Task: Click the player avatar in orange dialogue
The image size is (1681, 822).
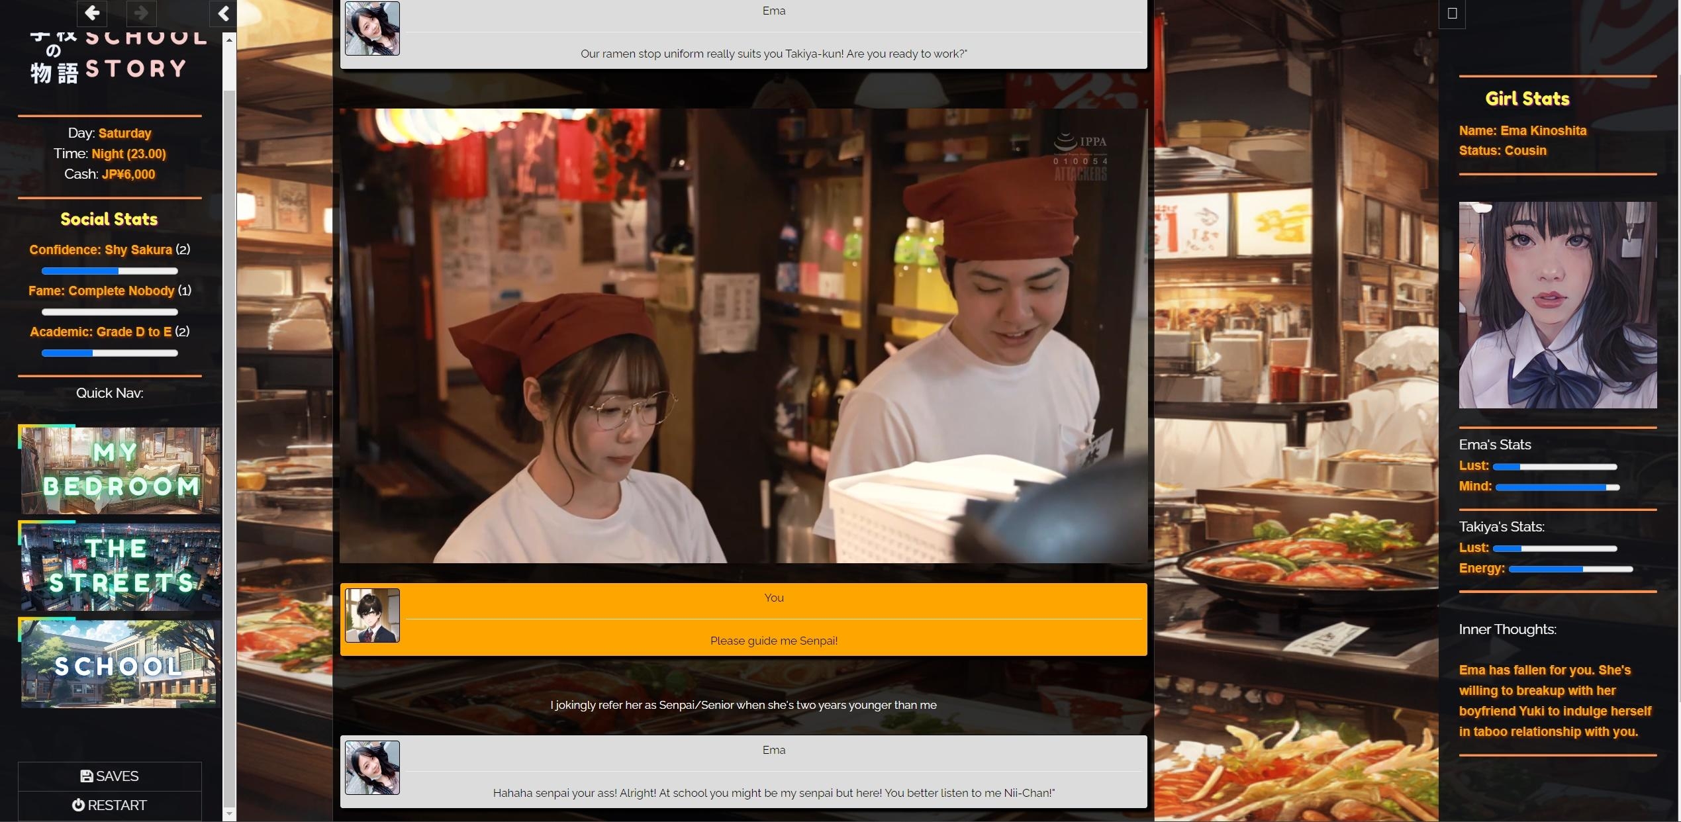Action: pos(372,616)
